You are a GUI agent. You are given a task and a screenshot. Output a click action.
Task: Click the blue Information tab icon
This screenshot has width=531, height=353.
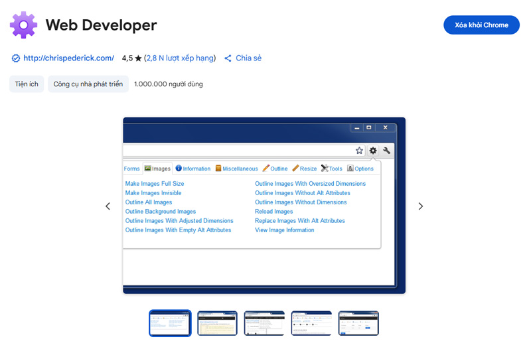(x=179, y=169)
